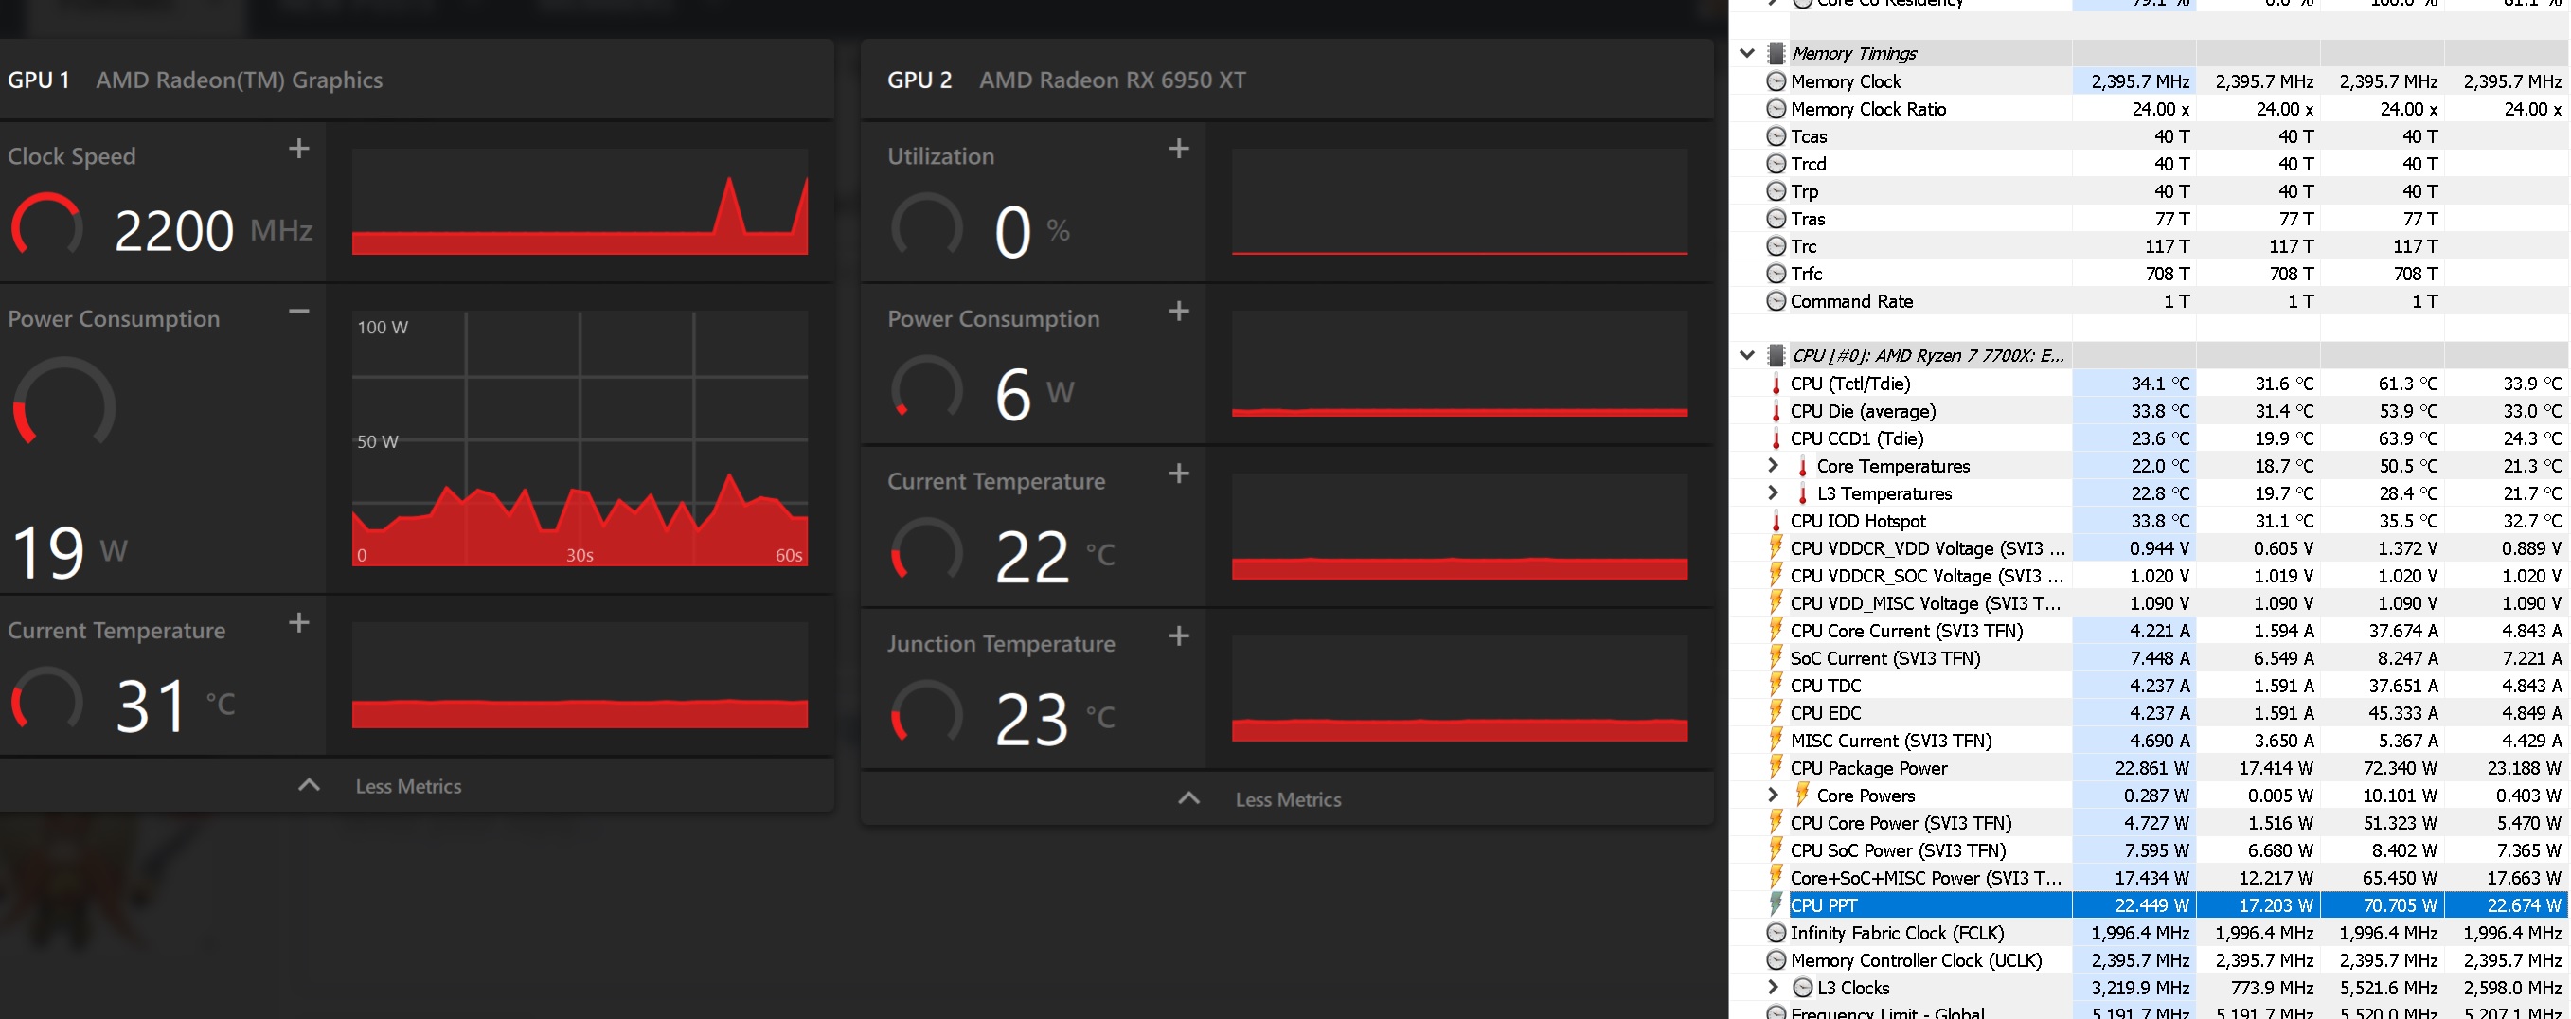Click CPU Package Power value 22.861 W
The width and height of the screenshot is (2571, 1019).
(x=2151, y=767)
